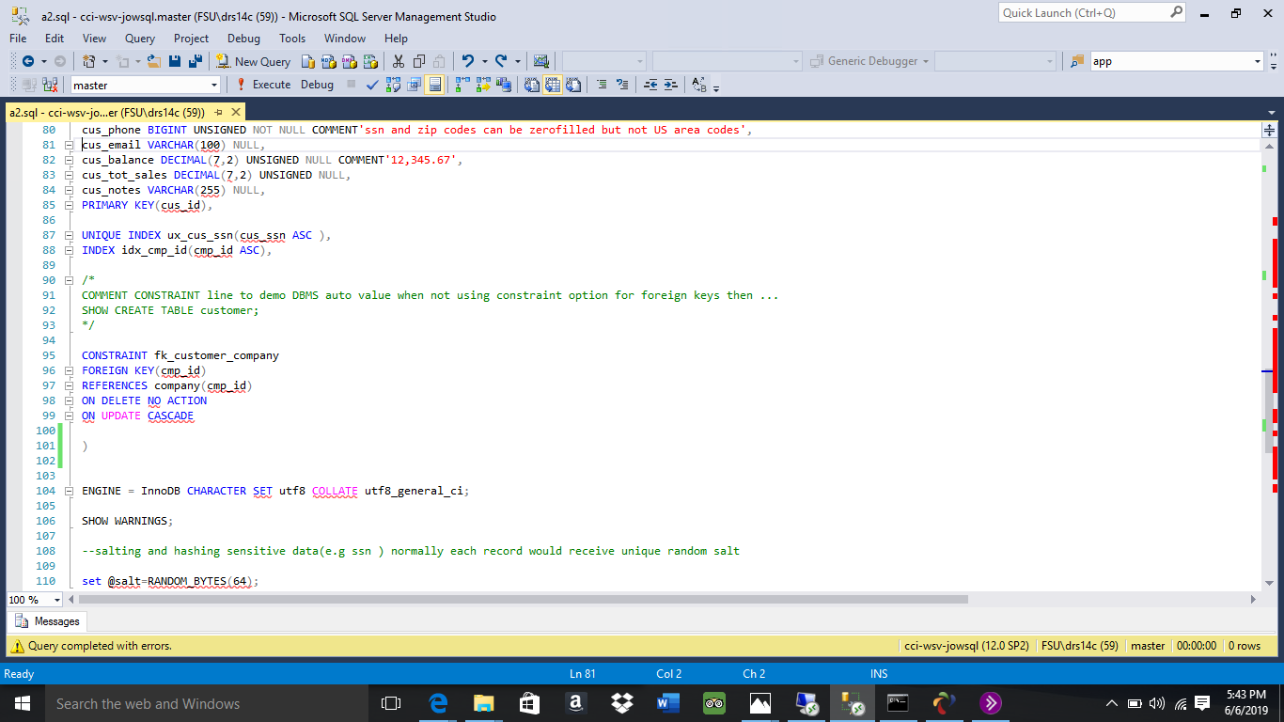Click the Parse query checkmark icon
Viewport: 1284px width, 722px height.
click(x=371, y=85)
